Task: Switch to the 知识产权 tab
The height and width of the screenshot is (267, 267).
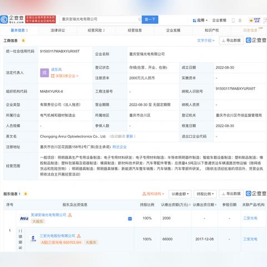Action: [212, 30]
